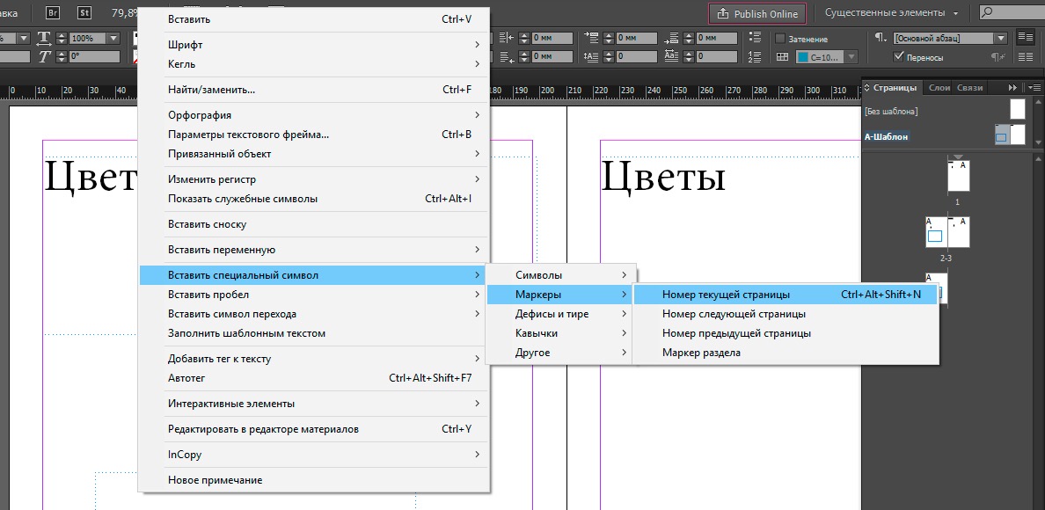1045x510 pixels.
Task: Click the clear overrides paragraph icon
Action: tap(997, 57)
